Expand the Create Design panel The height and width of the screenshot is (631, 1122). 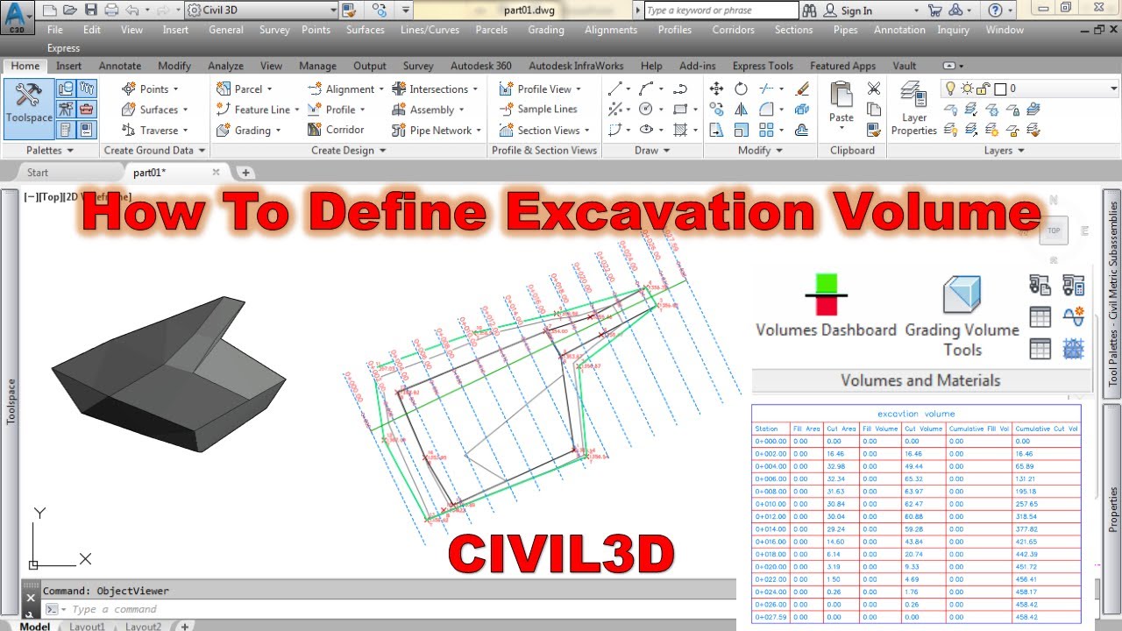[349, 150]
